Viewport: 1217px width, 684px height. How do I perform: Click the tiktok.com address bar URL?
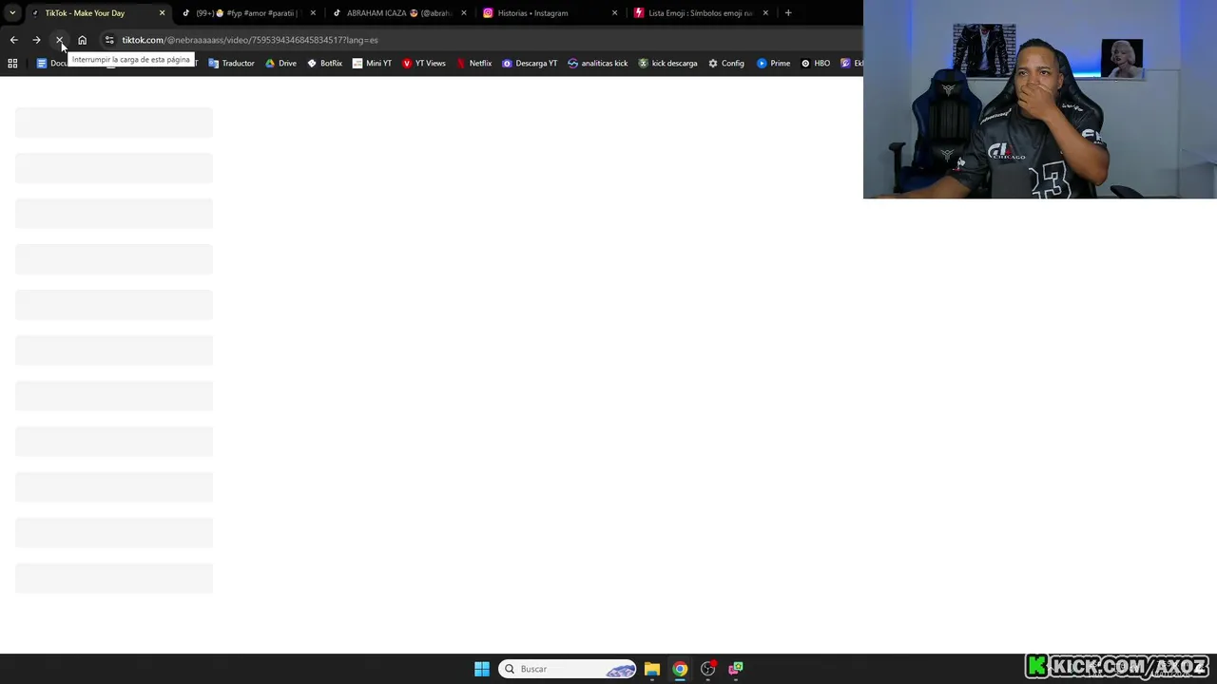coord(250,40)
